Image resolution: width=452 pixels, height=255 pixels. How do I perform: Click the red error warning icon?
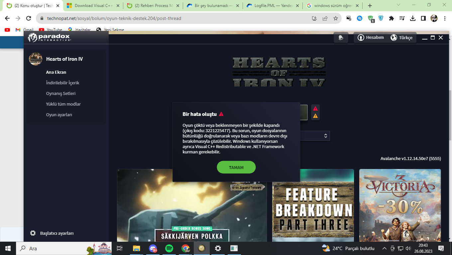tap(315, 109)
